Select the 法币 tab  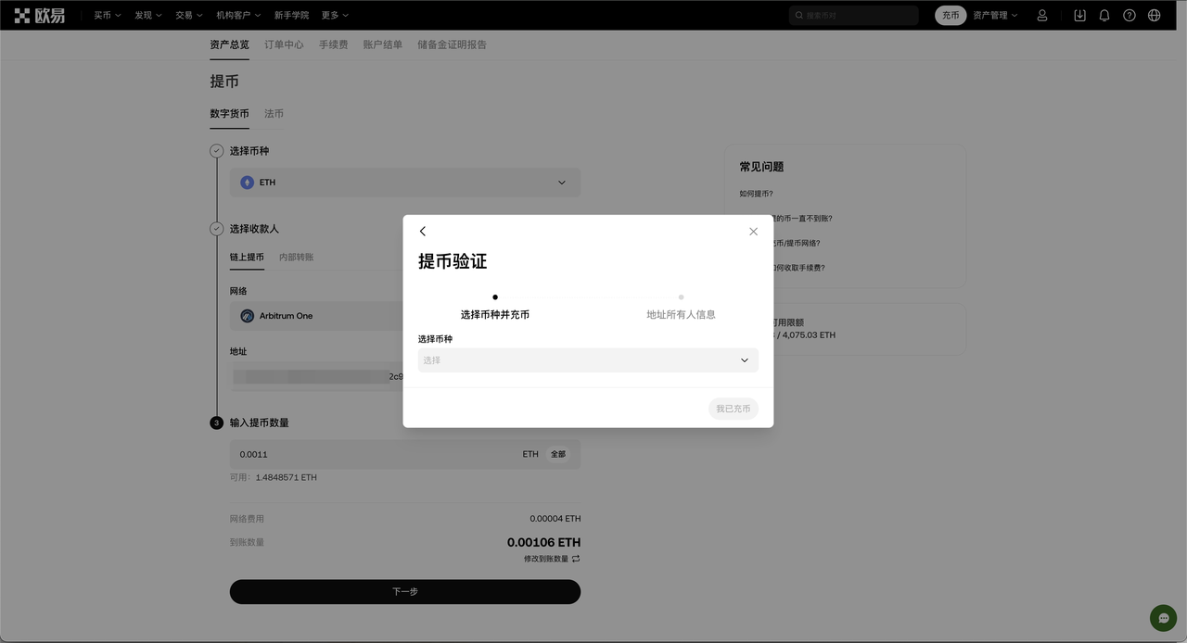[x=274, y=114]
